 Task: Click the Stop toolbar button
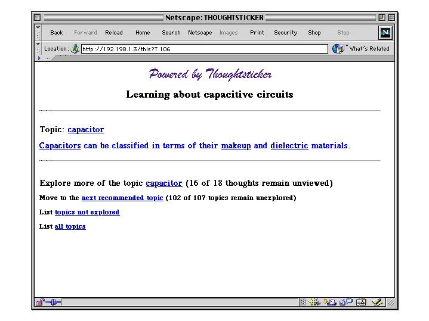pos(343,33)
